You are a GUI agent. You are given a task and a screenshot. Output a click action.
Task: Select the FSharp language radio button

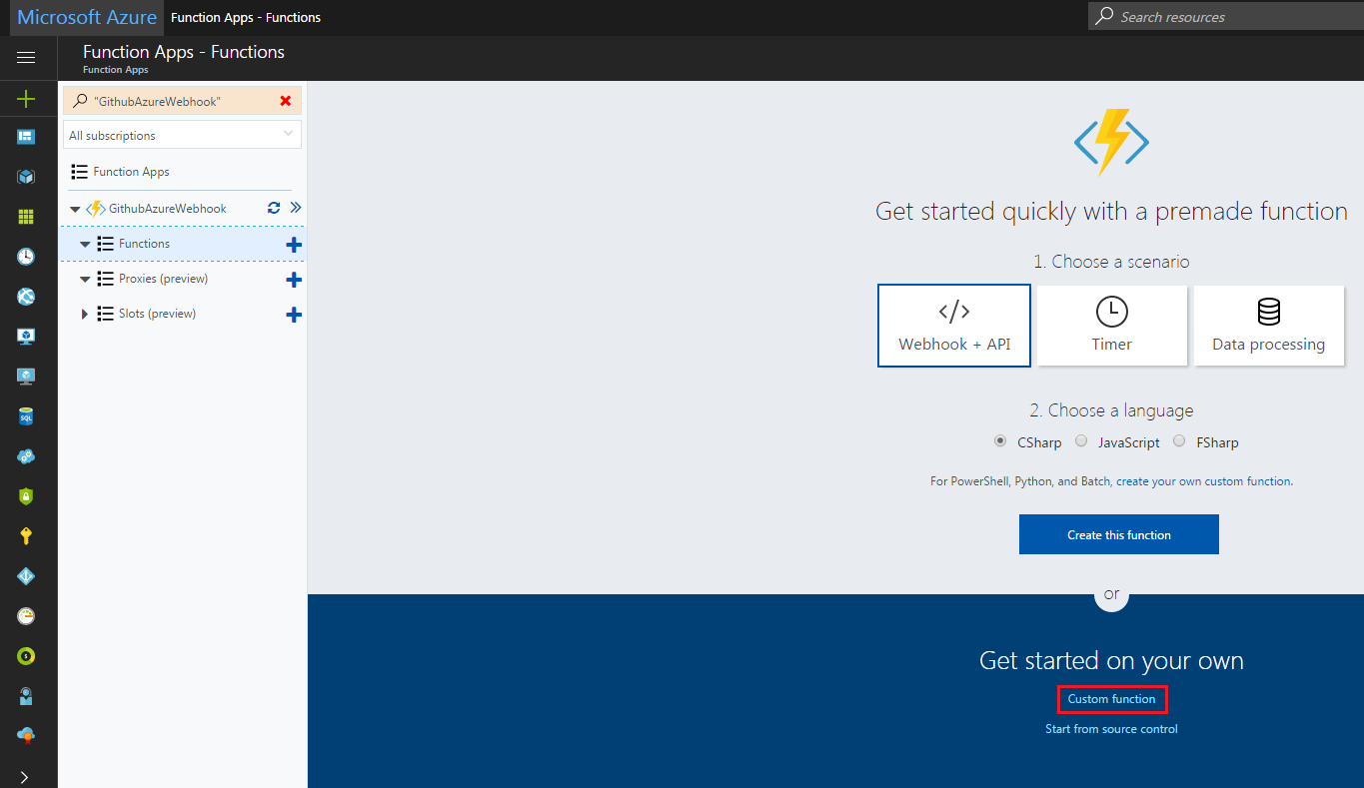1179,440
